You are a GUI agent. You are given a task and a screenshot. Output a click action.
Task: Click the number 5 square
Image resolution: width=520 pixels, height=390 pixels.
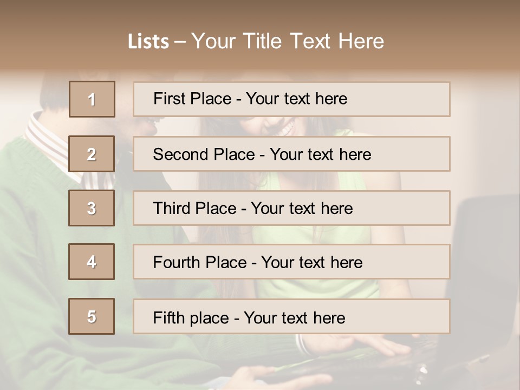pos(92,316)
